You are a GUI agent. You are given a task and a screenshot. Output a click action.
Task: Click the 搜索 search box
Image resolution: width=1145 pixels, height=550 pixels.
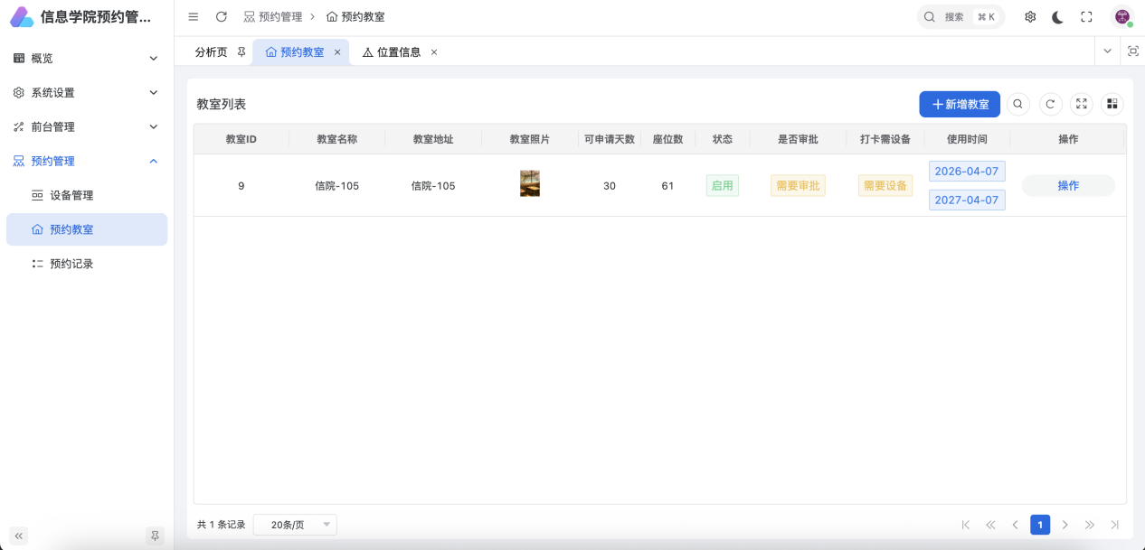tap(960, 17)
